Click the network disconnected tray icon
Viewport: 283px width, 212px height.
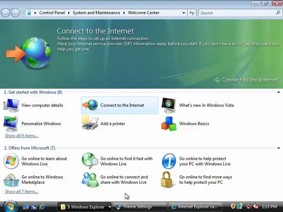249,206
